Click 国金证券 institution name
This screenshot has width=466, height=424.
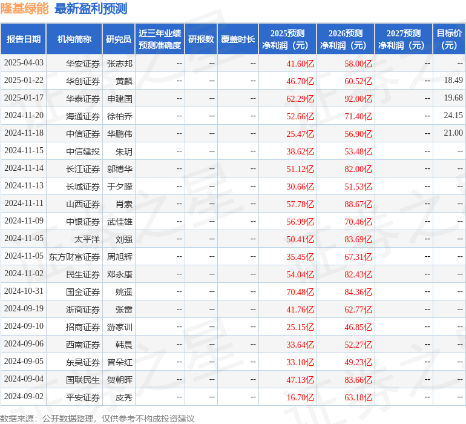coord(83,292)
